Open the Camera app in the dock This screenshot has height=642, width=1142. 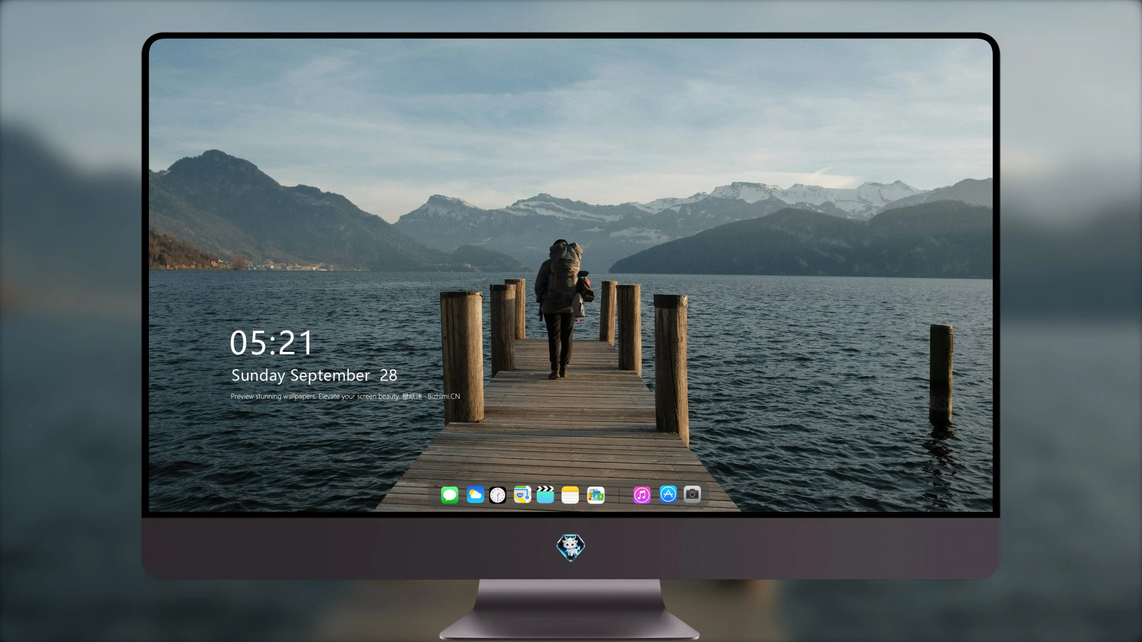(692, 494)
